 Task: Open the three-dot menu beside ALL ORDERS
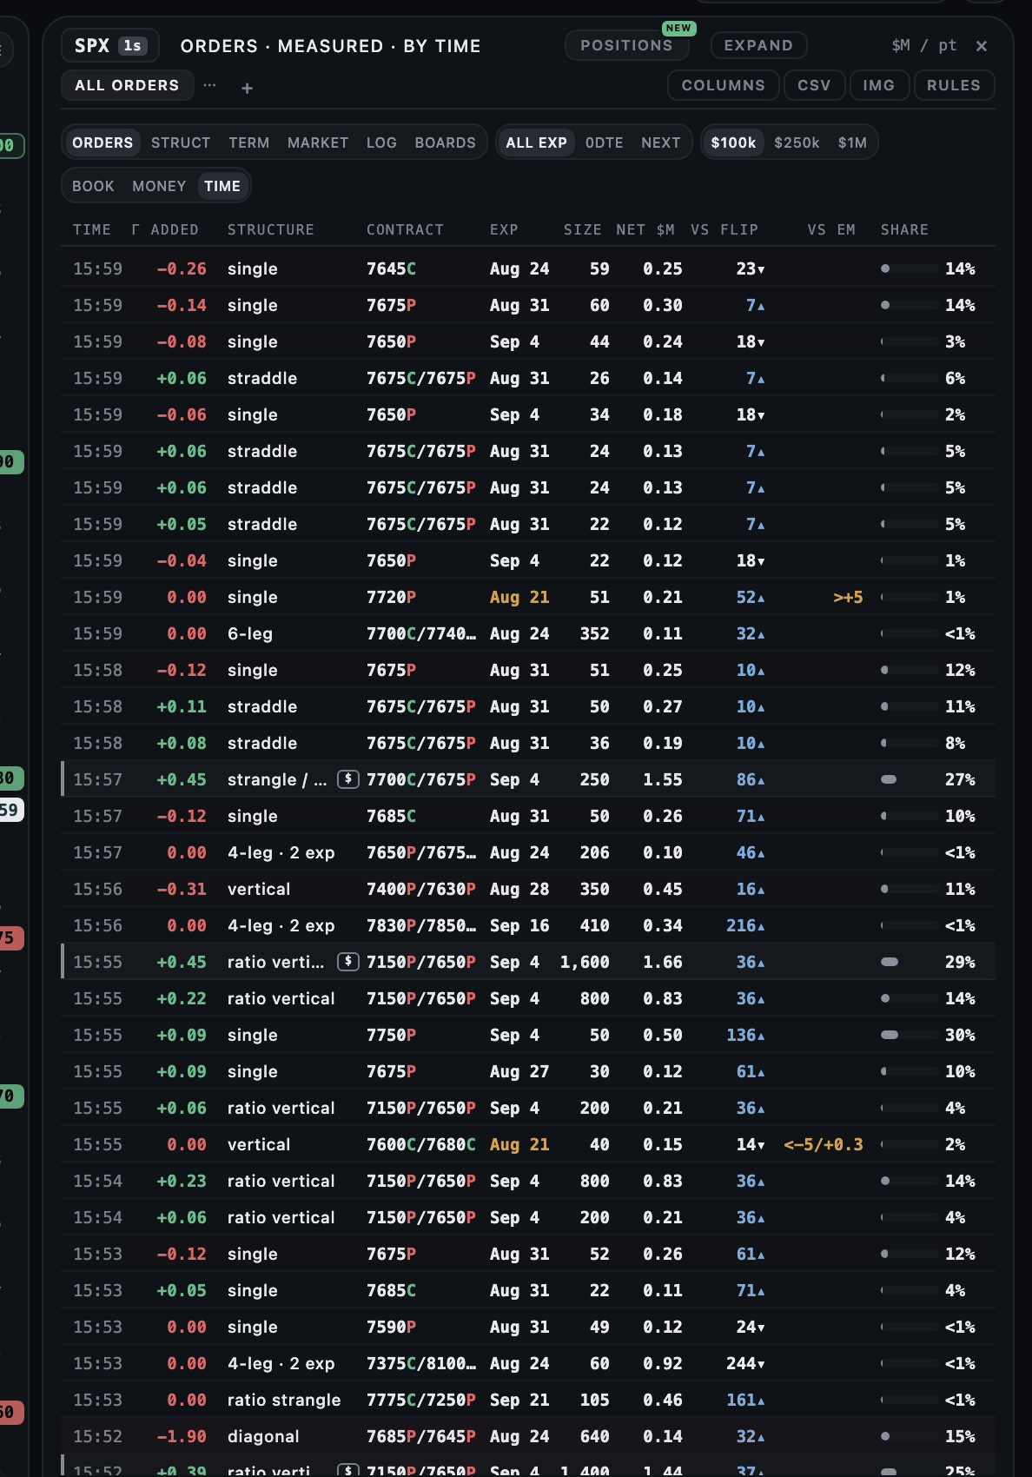tap(209, 85)
